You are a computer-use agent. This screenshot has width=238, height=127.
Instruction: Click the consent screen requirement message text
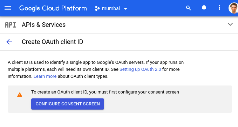(105, 92)
